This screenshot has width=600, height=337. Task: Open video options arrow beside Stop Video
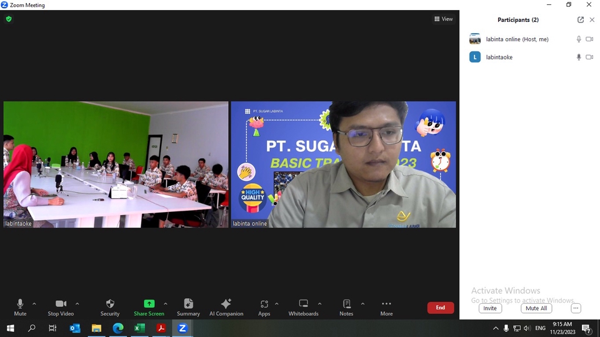77,304
